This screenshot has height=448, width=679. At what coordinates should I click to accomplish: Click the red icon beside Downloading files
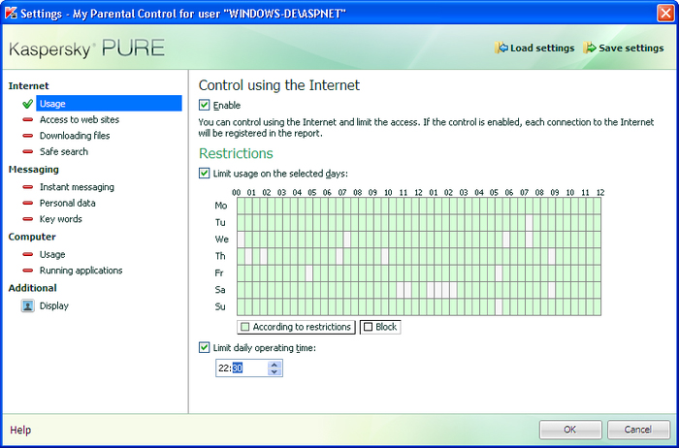(x=27, y=136)
